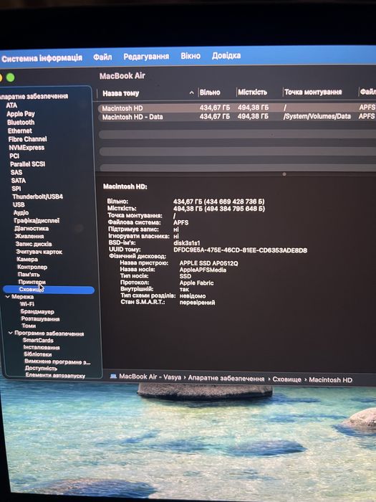Screen dimensions: 376x502
Task: Click Апаратне забезпечення breadcrumb in path bar
Action: tap(226, 379)
